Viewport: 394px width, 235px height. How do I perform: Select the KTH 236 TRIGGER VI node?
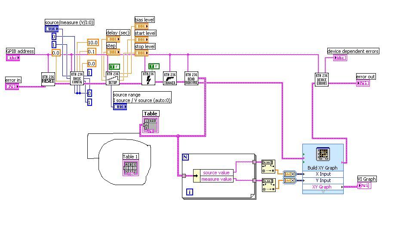tap(170, 78)
